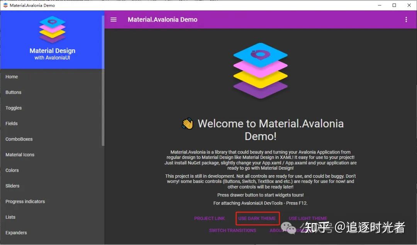
Task: Open the Lists section
Action: pyautogui.click(x=10, y=217)
